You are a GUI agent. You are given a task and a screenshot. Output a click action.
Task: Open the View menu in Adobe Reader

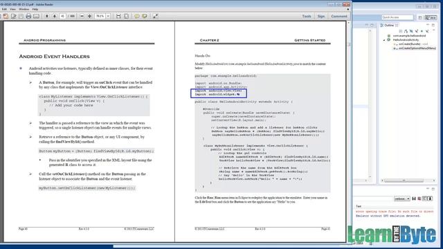click(x=12, y=9)
